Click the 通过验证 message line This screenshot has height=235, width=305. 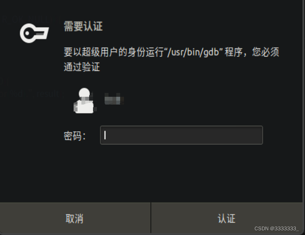point(82,67)
